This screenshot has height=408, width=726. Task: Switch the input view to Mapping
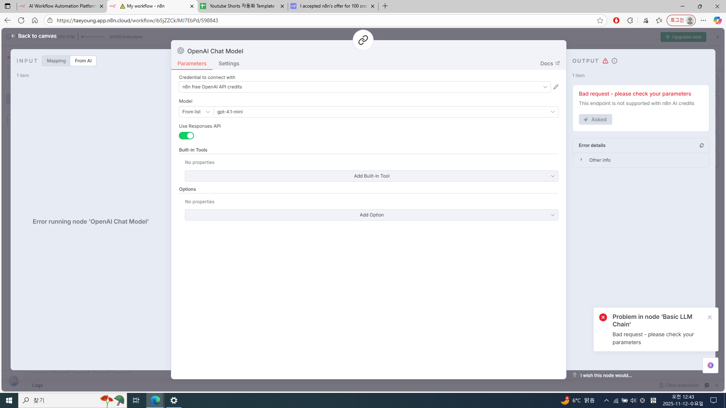56,61
